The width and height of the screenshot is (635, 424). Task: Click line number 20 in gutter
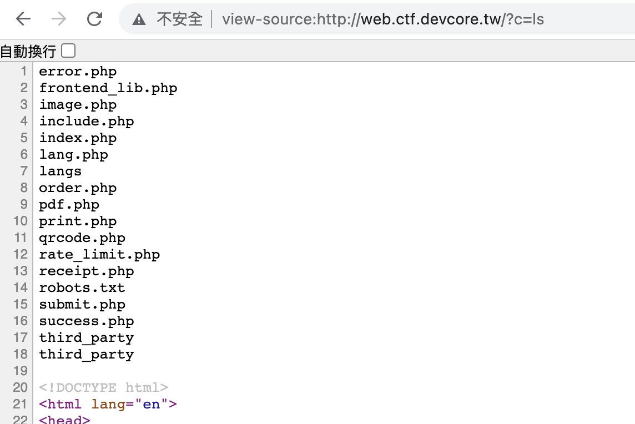(x=20, y=387)
